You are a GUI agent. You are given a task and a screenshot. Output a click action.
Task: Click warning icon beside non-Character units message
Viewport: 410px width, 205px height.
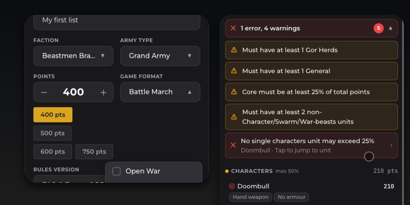(234, 117)
